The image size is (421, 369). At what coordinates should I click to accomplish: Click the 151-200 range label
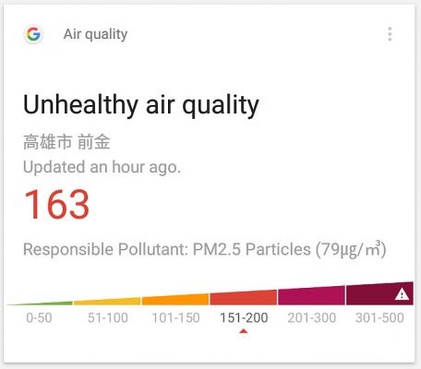(x=244, y=318)
